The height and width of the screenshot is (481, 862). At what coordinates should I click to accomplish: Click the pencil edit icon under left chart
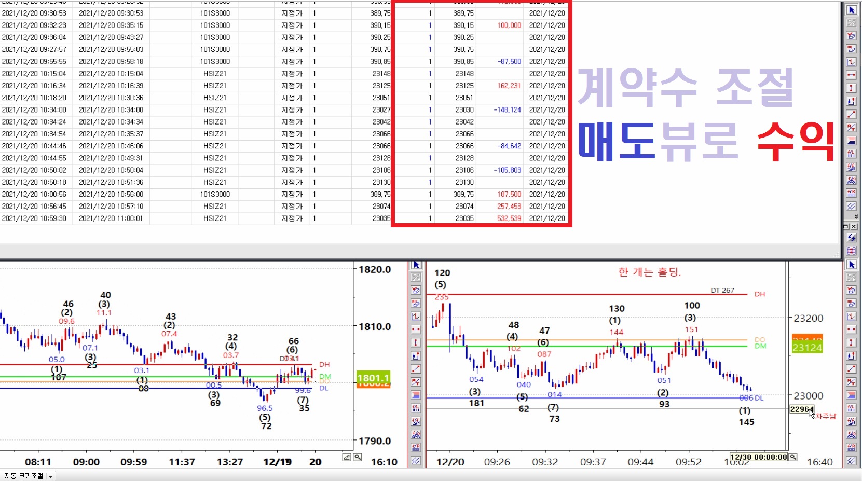click(x=347, y=457)
